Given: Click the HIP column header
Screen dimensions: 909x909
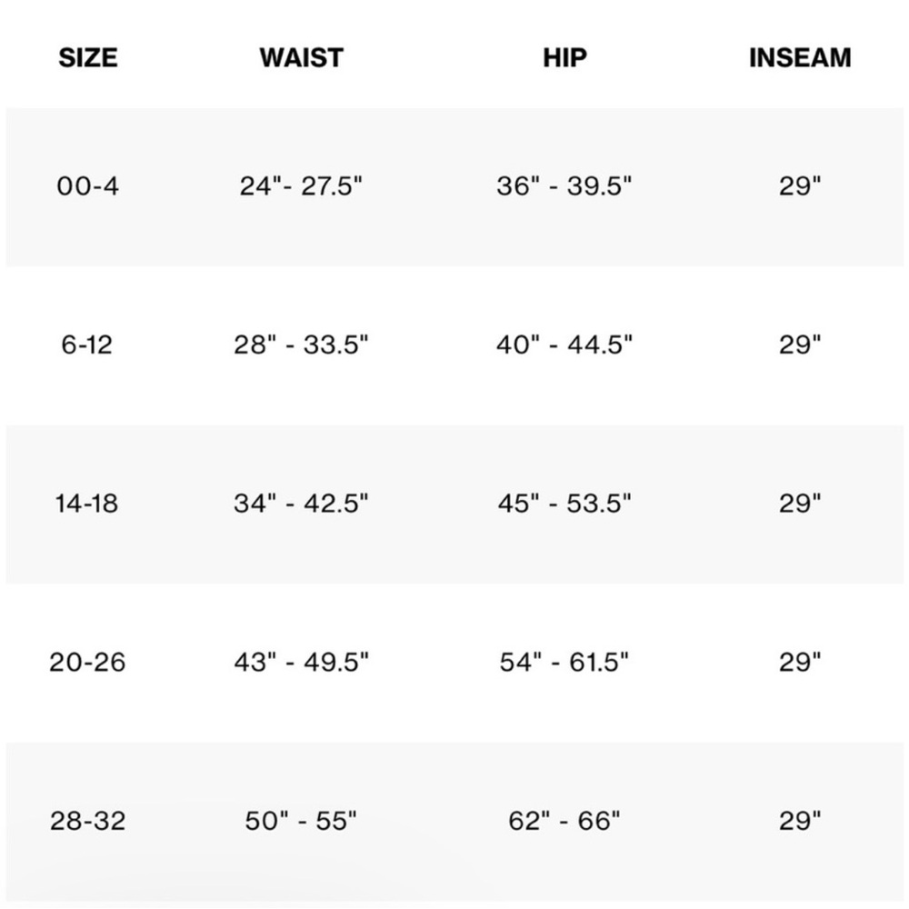Looking at the screenshot, I should 564,57.
